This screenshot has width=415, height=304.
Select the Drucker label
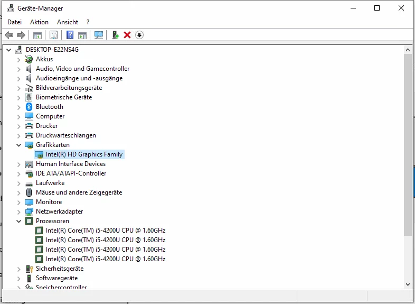(47, 126)
